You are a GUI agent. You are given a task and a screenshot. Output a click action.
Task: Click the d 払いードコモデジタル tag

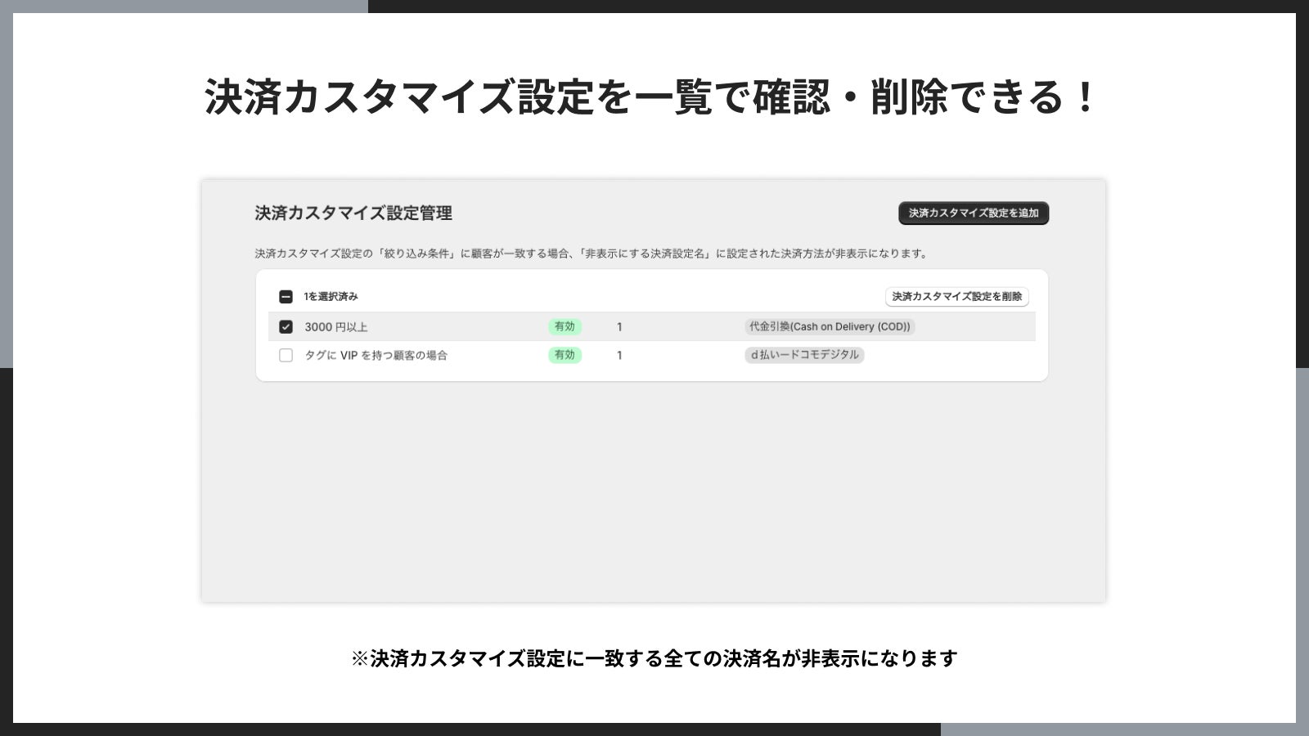[x=804, y=355]
